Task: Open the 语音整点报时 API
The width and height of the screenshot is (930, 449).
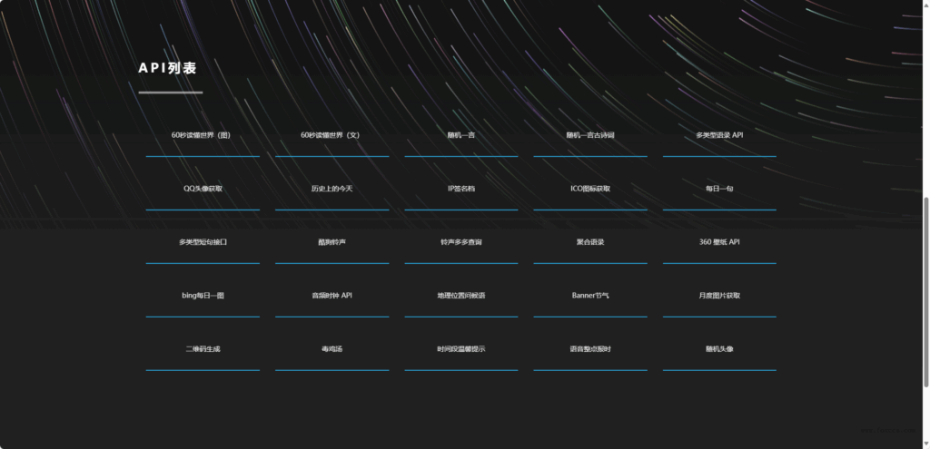Action: (x=590, y=349)
